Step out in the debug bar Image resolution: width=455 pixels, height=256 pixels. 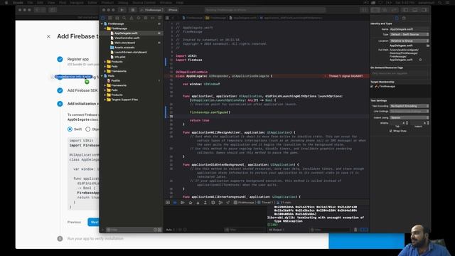(205, 202)
